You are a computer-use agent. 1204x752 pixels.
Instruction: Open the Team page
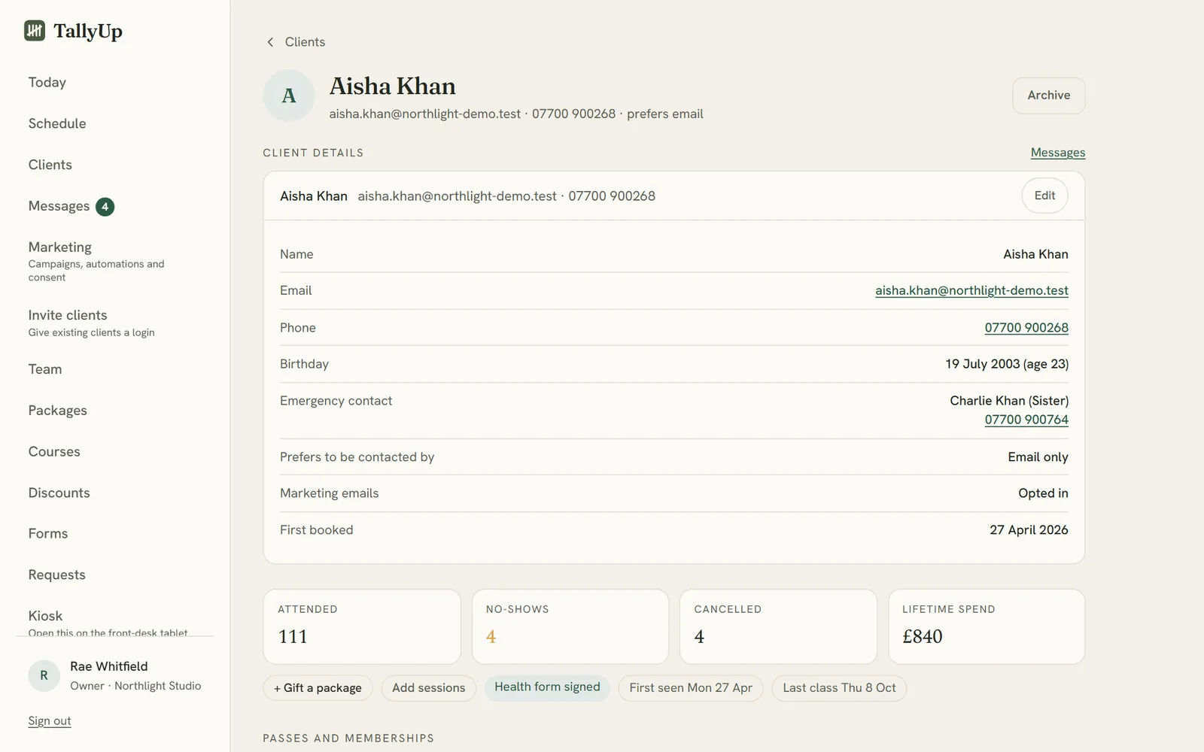coord(45,369)
